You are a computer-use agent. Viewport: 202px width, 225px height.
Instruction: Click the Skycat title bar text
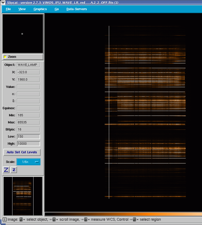click(x=63, y=3)
